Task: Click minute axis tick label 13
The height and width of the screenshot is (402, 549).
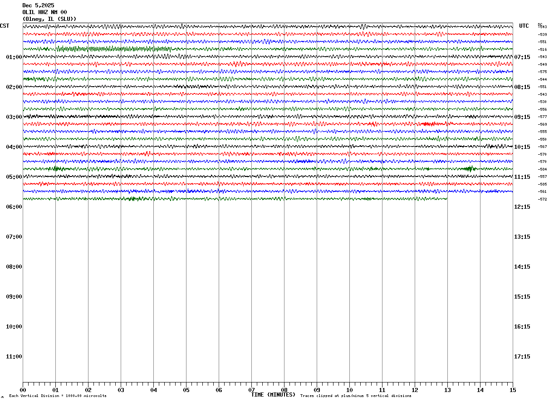Action: [447, 390]
